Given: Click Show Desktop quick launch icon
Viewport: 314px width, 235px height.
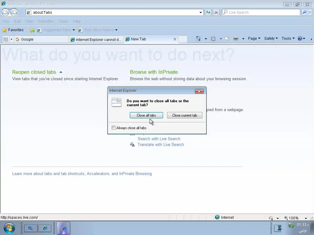Looking at the screenshot, I should point(31,228).
